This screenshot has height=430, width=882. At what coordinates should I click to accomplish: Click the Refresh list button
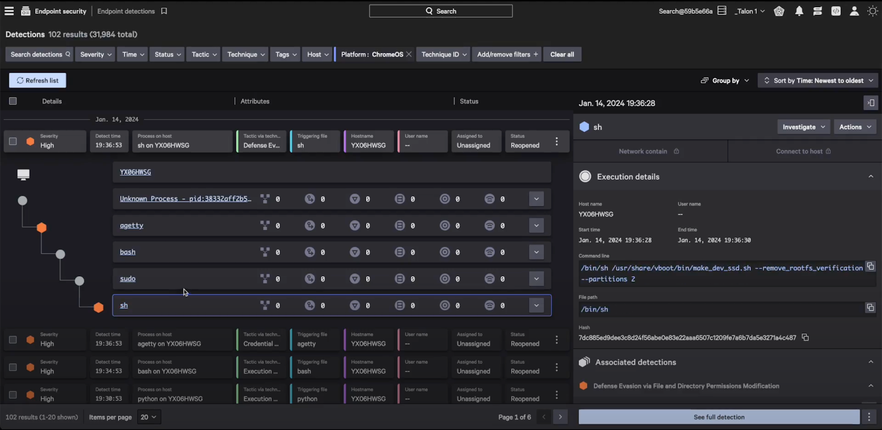point(37,80)
